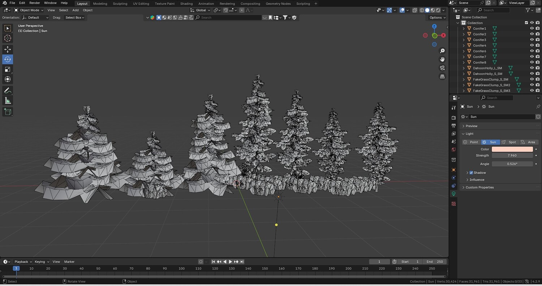Open the Global transform orientation dropdown
542x286 pixels.
coord(200,10)
